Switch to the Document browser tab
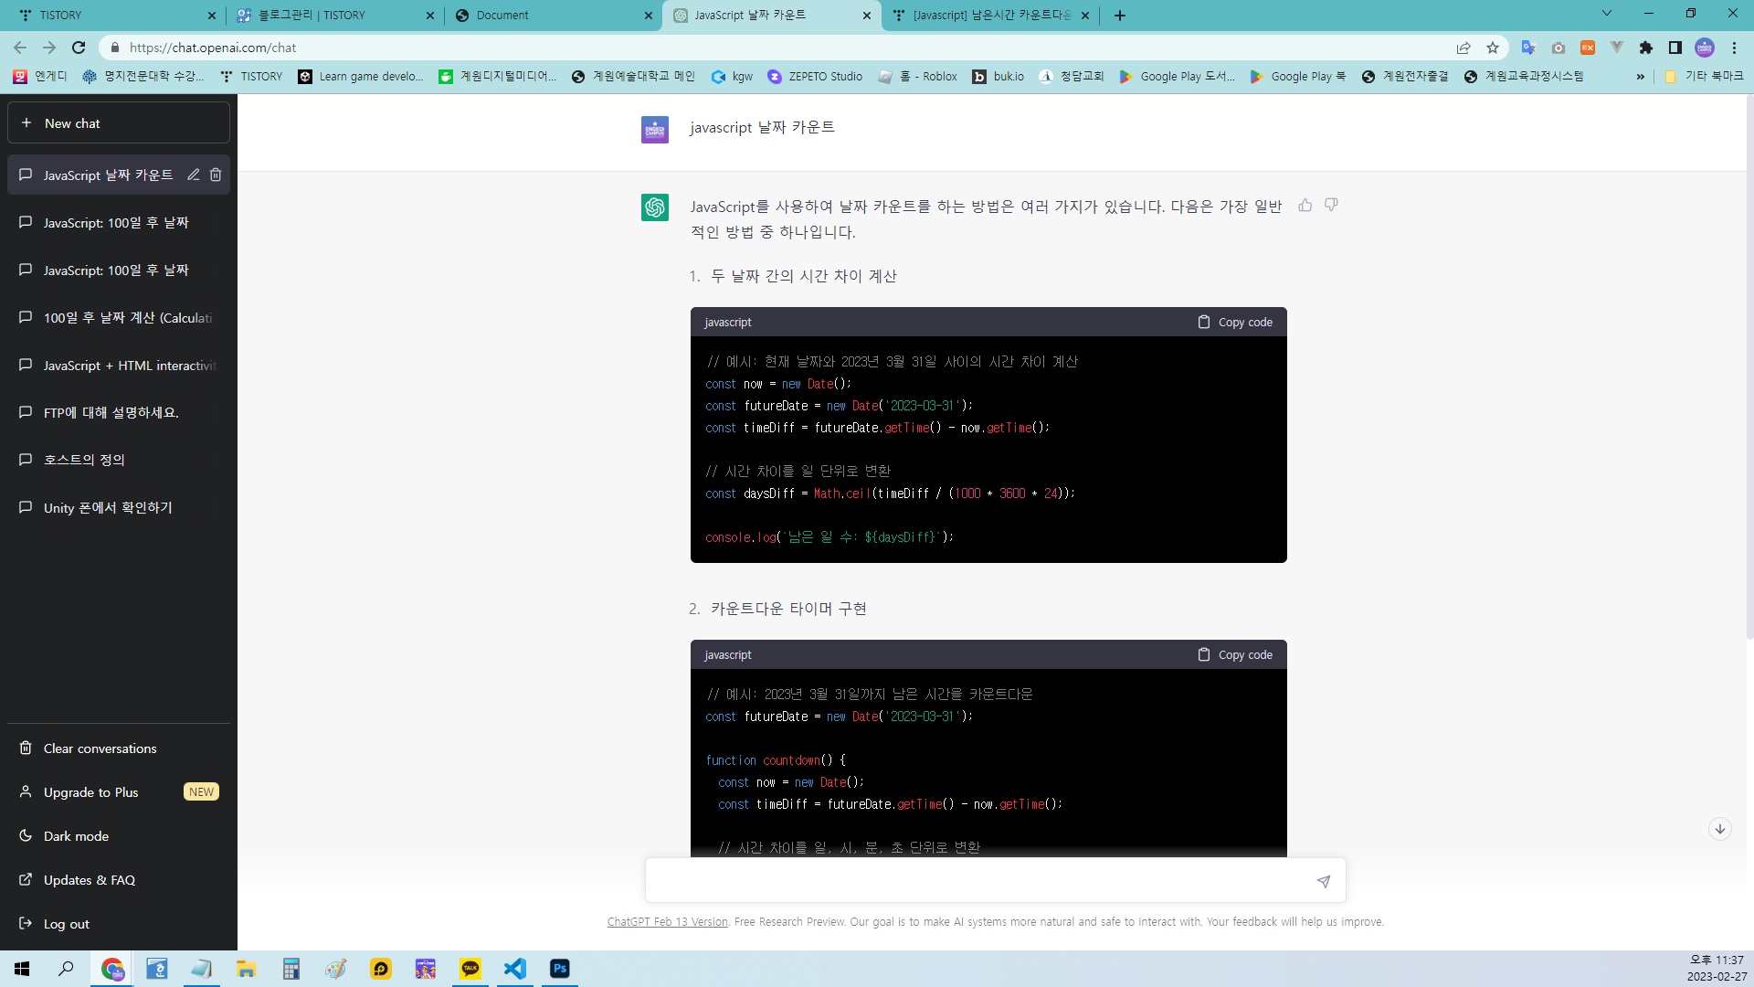The height and width of the screenshot is (987, 1754). coord(555,15)
